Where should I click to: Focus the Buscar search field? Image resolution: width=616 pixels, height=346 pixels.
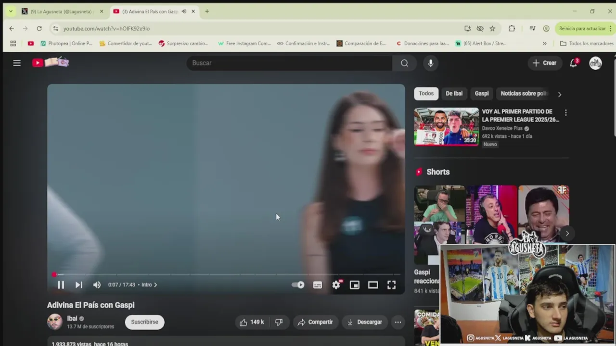289,63
